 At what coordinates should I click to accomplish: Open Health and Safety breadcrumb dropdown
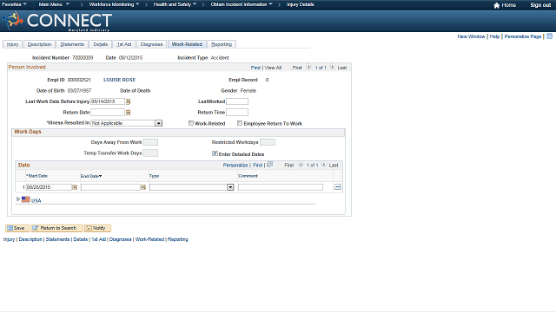point(175,4)
